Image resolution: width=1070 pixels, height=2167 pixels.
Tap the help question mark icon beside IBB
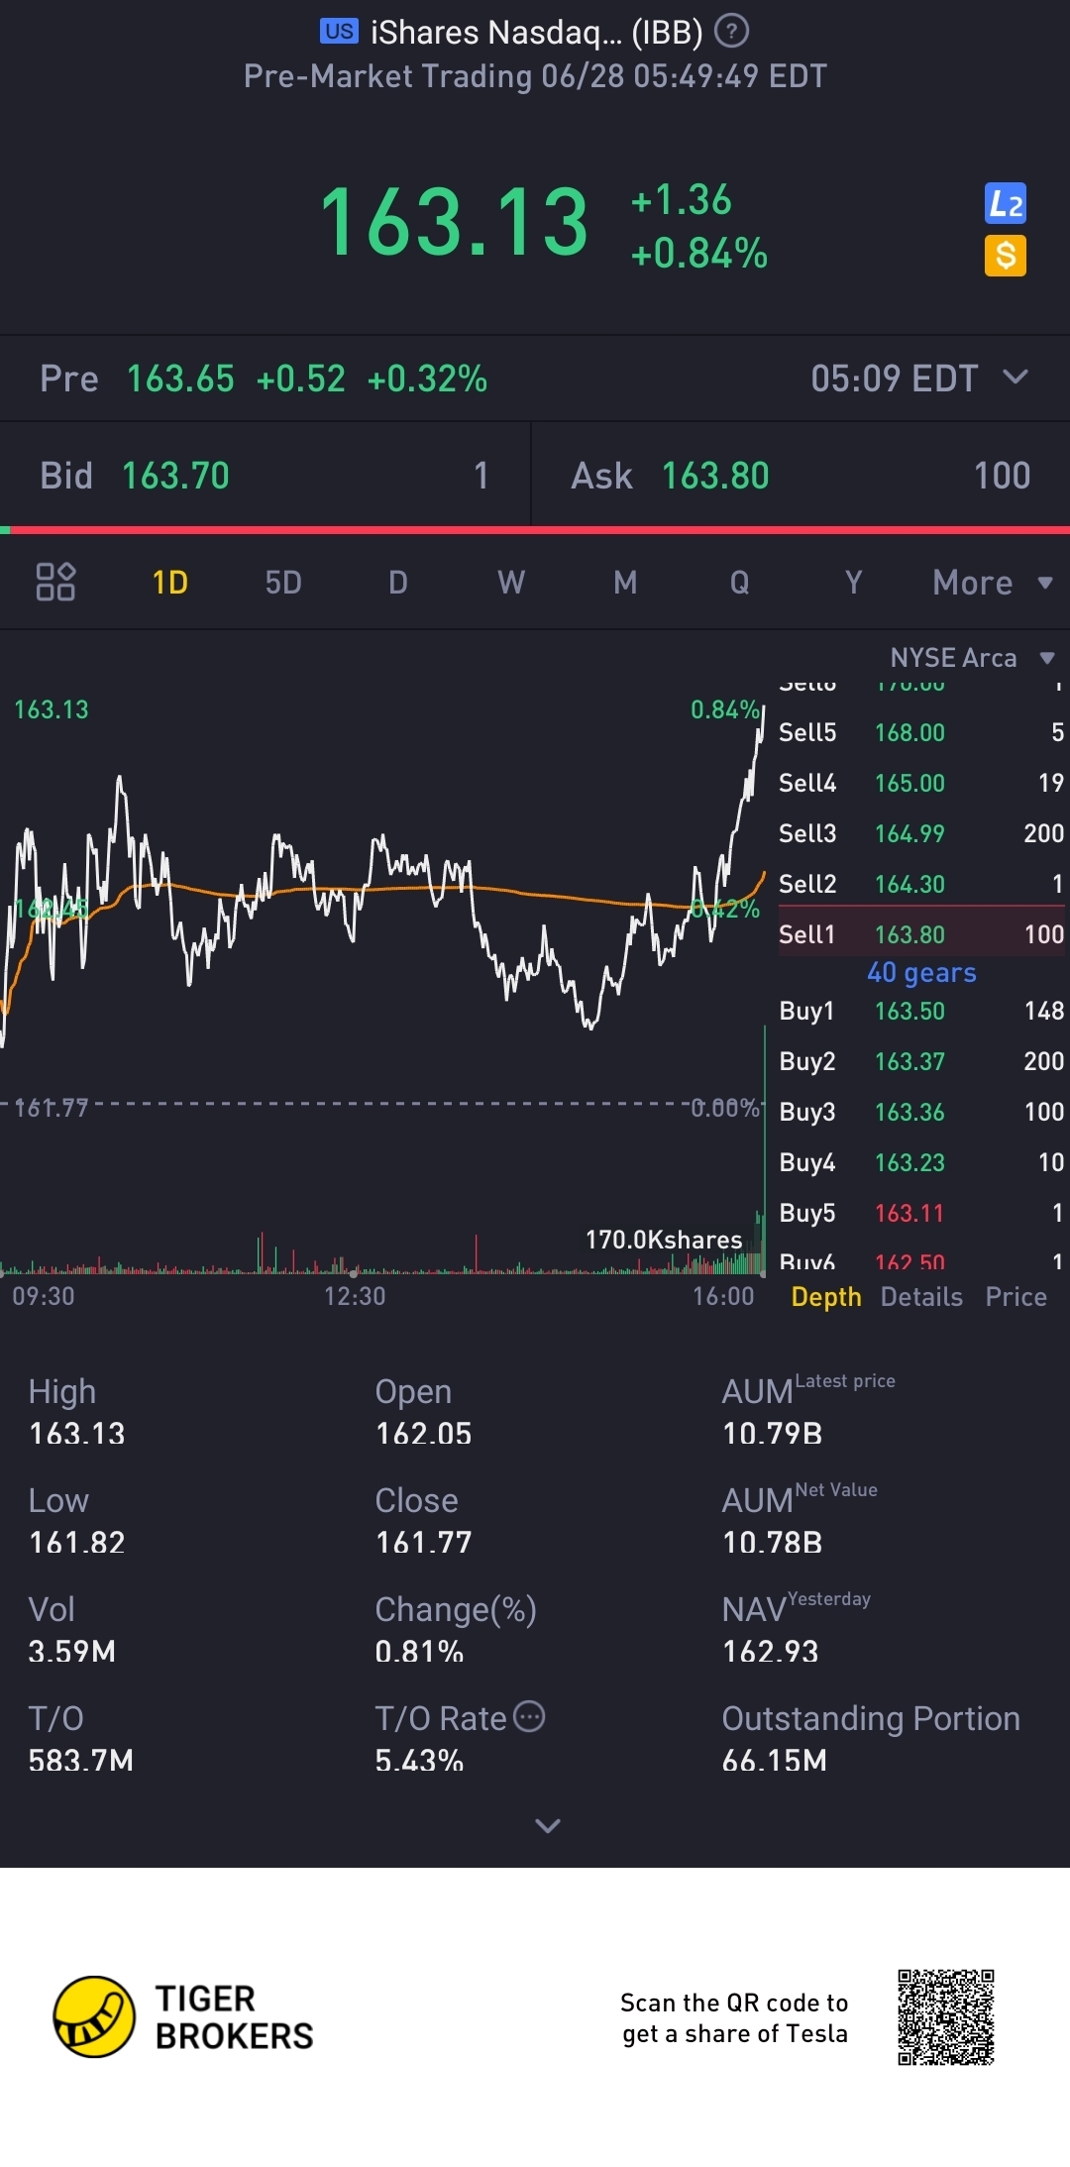[731, 32]
